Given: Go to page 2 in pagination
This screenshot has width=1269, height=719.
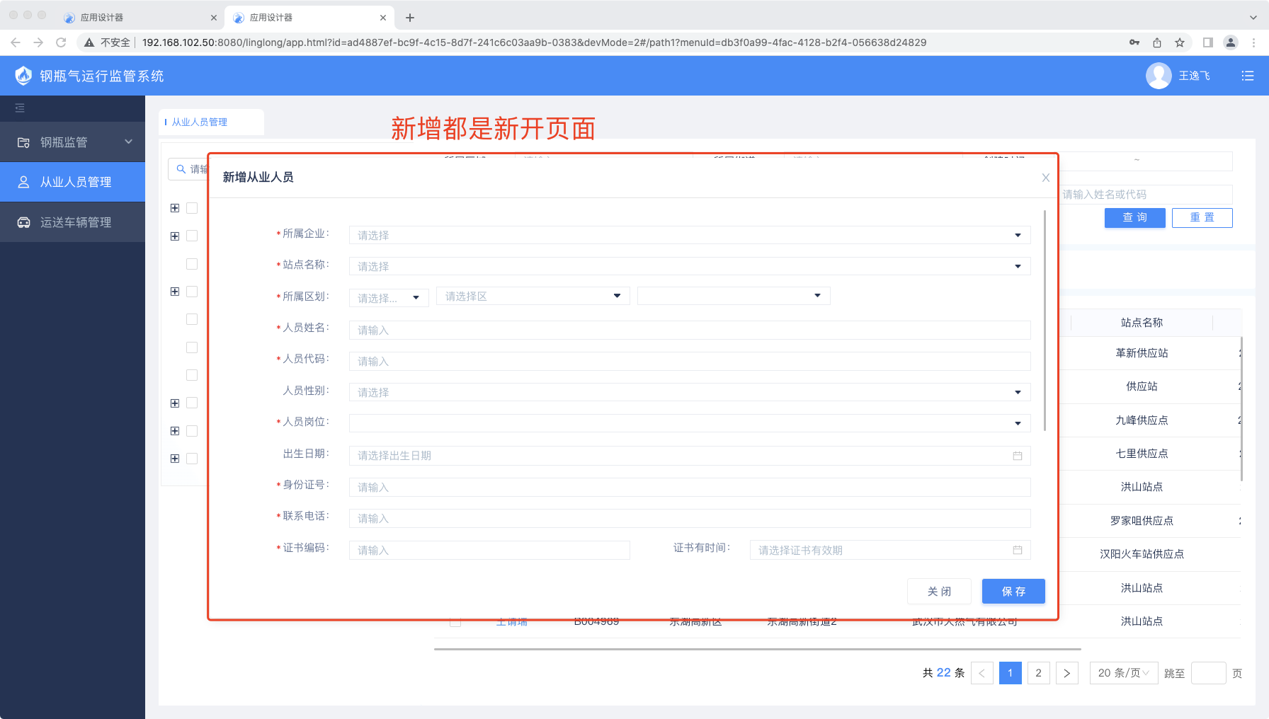Looking at the screenshot, I should (x=1039, y=673).
